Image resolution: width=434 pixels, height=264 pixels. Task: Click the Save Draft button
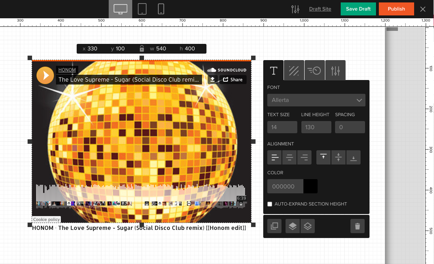pyautogui.click(x=358, y=9)
